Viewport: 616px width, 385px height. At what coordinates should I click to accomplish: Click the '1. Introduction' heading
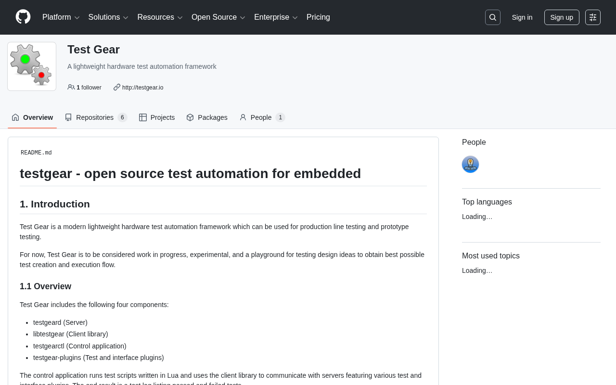click(55, 204)
